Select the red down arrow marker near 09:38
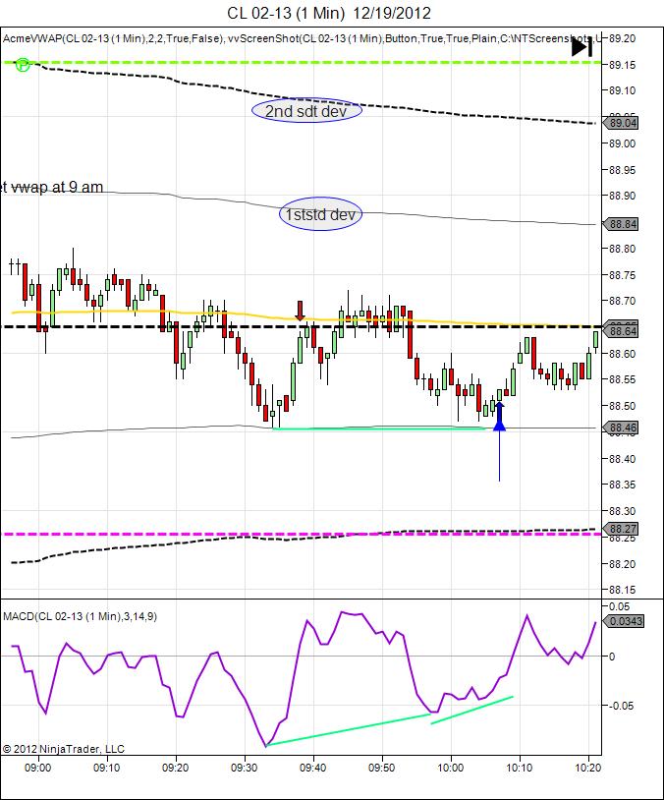The height and width of the screenshot is (800, 664). [x=301, y=311]
